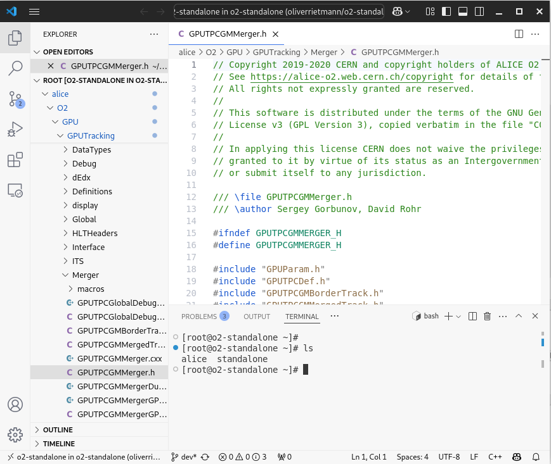Open the alice-o2.web.cern.ch copyright link

352,77
